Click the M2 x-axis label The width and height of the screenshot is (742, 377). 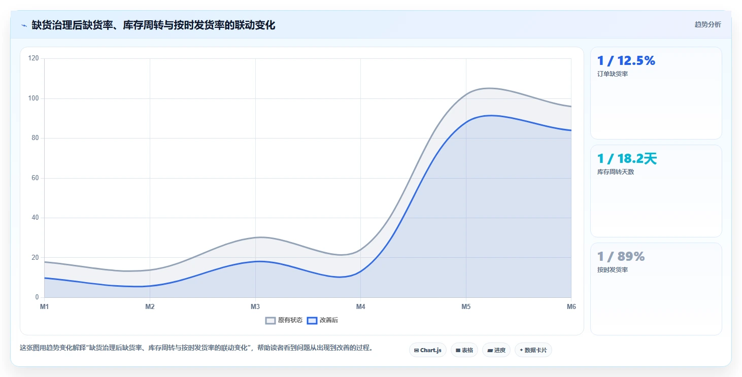pos(150,306)
